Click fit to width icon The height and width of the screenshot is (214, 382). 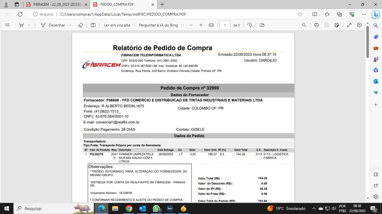(211, 25)
